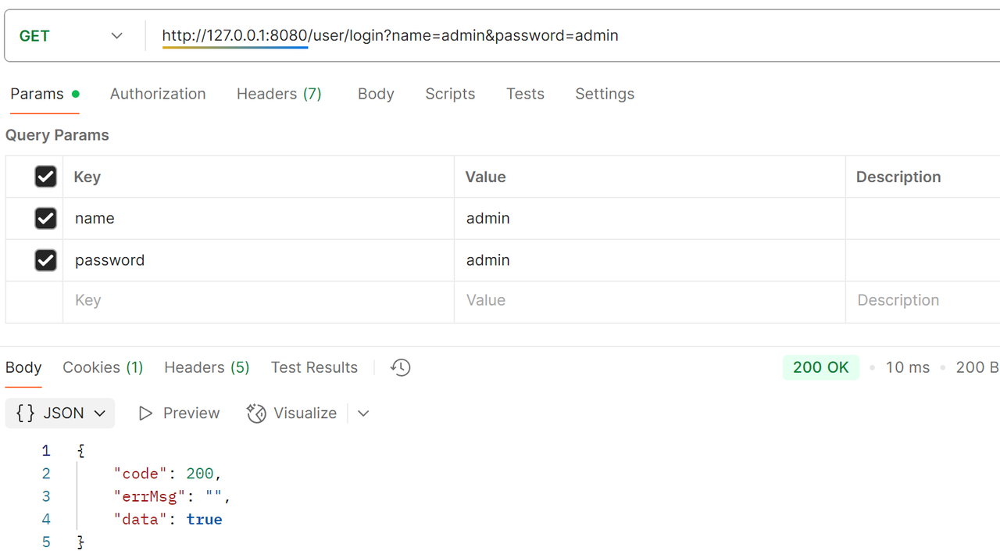Open the GET method dropdown
1000x551 pixels.
(72, 36)
